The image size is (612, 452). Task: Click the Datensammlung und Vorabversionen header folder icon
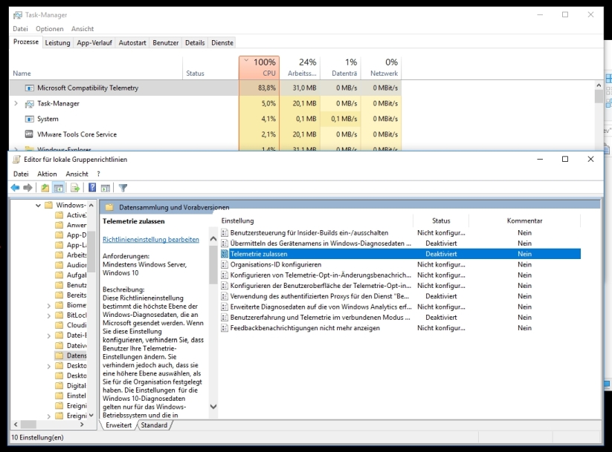(x=109, y=207)
